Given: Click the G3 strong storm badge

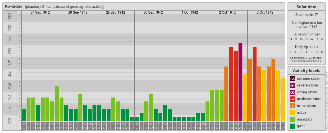Looking at the screenshot, I should [292, 92].
